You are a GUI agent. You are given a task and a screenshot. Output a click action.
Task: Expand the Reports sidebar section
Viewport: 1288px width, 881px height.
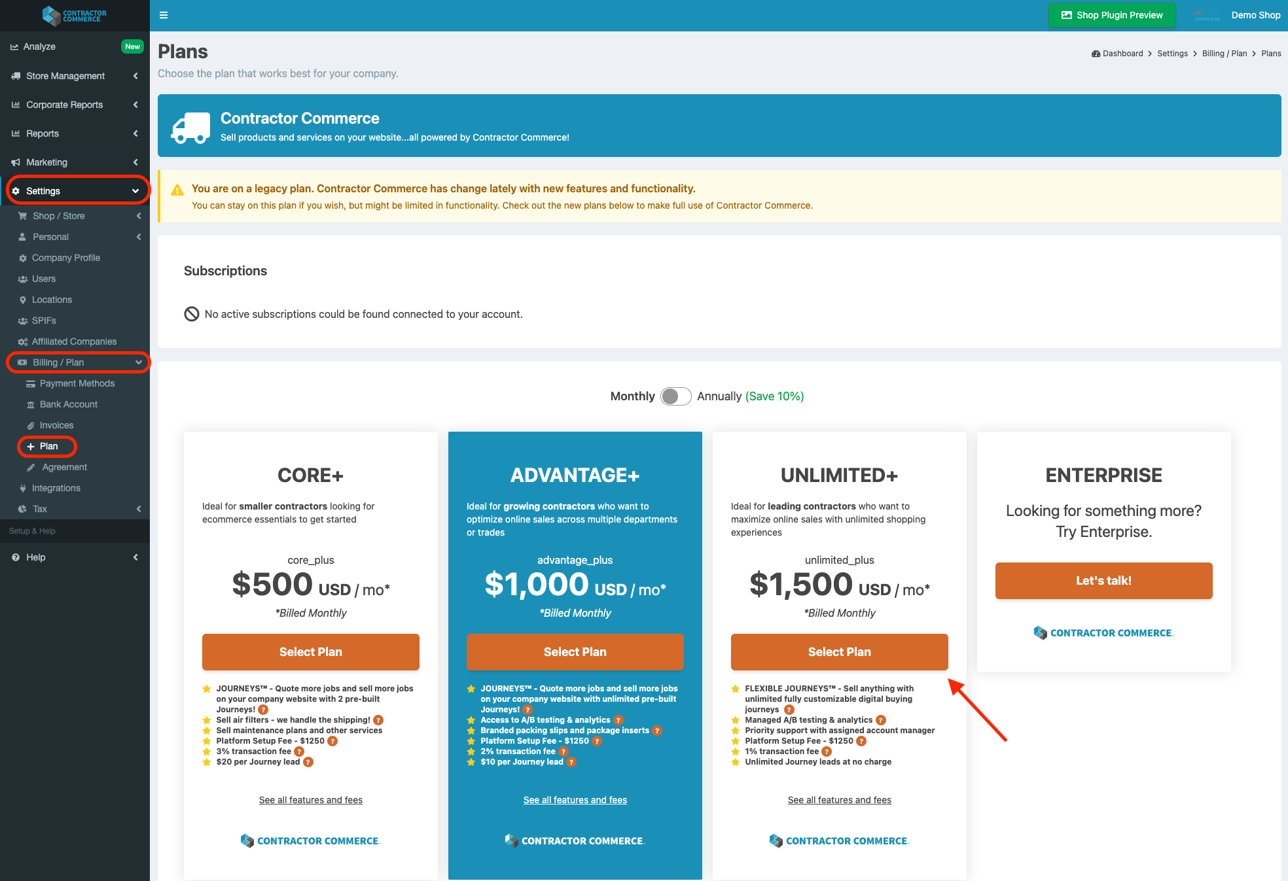tap(75, 133)
